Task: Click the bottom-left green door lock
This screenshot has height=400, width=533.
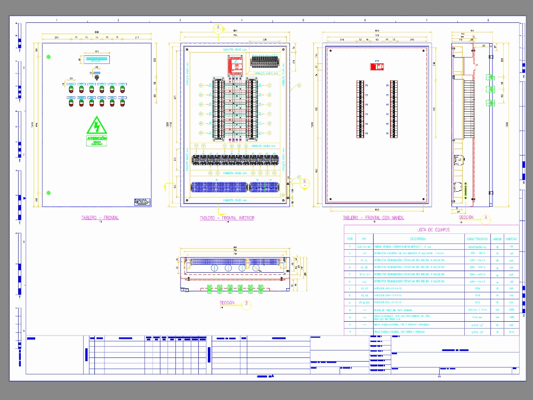Action: [49, 192]
